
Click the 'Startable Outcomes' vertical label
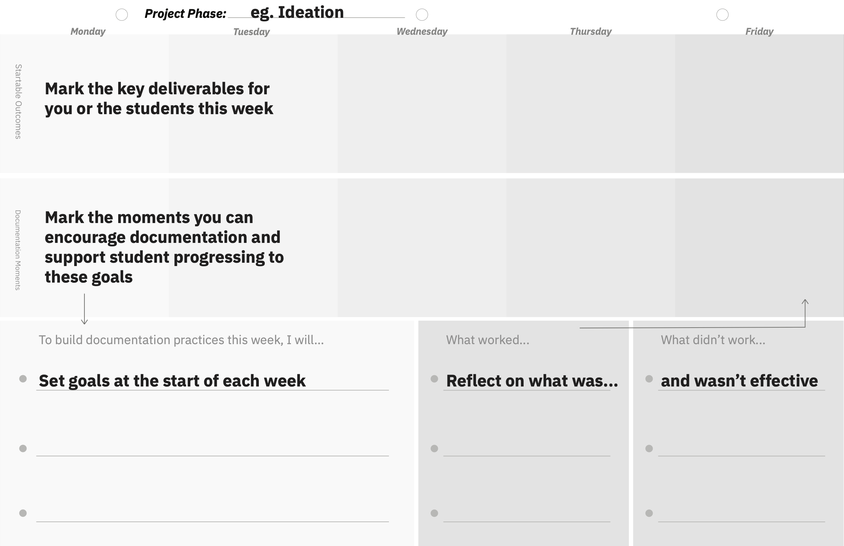pyautogui.click(x=18, y=101)
